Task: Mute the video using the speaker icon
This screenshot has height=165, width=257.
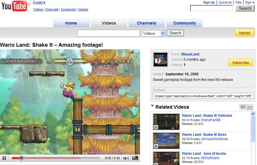Action: point(126,158)
